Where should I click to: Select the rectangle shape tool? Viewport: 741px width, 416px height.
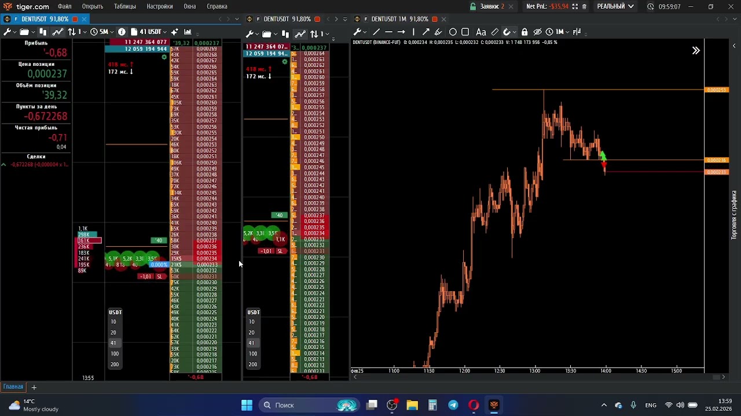(465, 32)
